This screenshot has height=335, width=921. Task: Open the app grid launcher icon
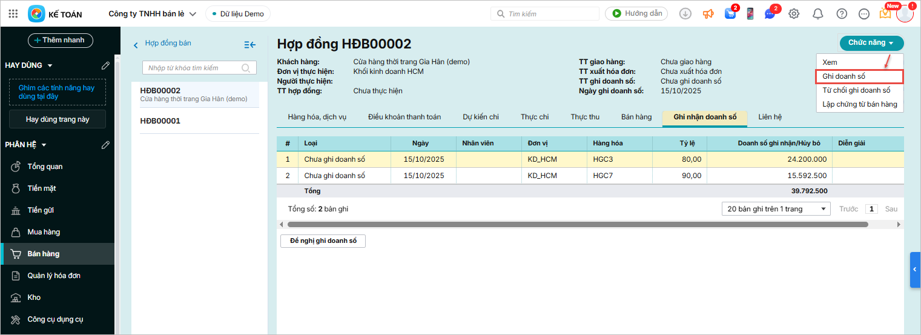click(x=13, y=13)
